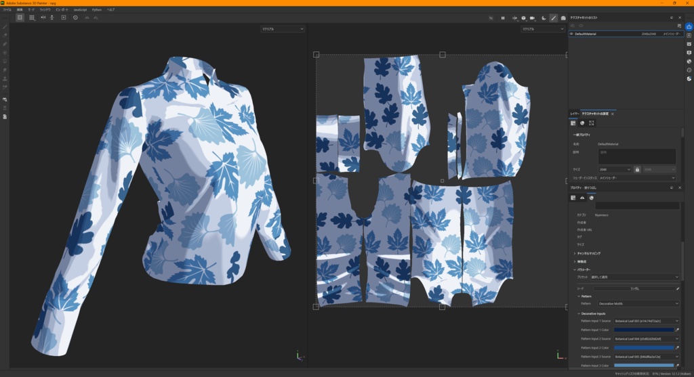Toggle the hide eye icon in top toolbar
This screenshot has height=377, width=694.
click(491, 18)
